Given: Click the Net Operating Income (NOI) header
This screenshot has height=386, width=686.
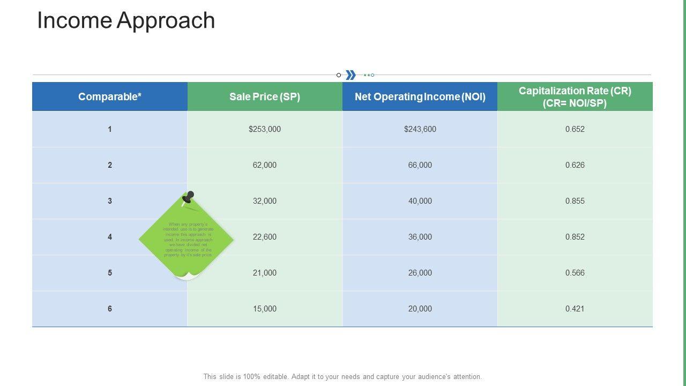Looking at the screenshot, I should click(420, 96).
